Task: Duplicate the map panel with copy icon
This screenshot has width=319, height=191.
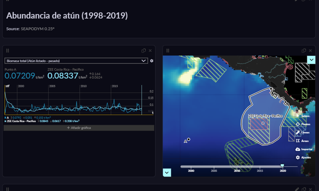Action: pos(303,51)
